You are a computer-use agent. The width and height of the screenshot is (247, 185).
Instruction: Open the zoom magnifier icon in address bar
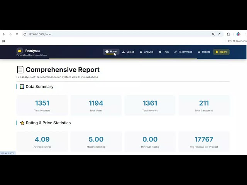point(213,34)
